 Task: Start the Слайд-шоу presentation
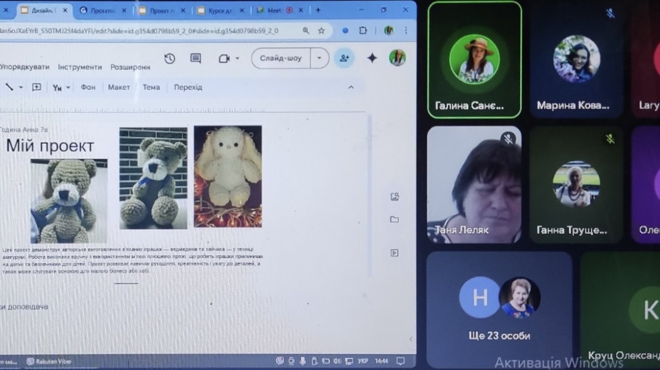[x=281, y=58]
